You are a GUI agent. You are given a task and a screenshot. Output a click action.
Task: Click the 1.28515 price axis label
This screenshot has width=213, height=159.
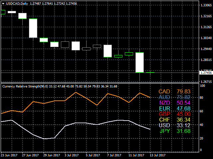tap(206, 60)
